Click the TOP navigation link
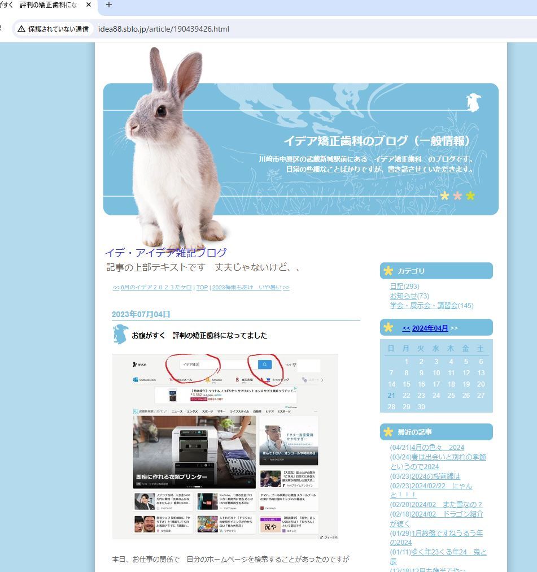 (x=202, y=288)
